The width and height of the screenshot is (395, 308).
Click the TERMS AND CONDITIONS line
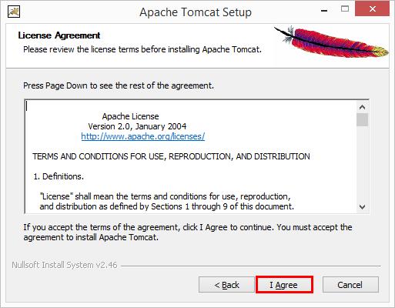[x=171, y=156]
